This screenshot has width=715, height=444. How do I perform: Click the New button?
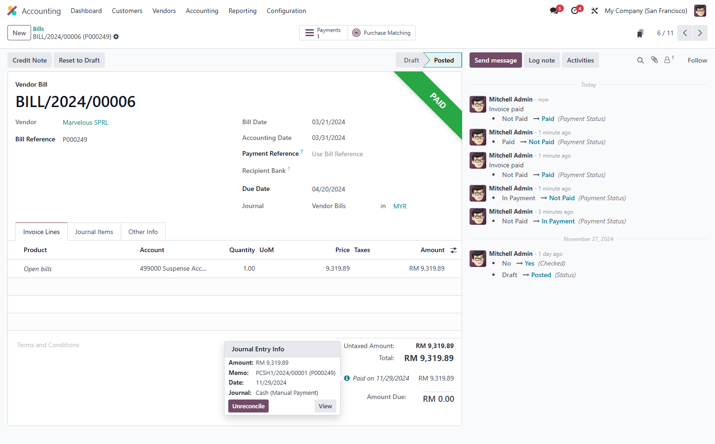tap(19, 33)
